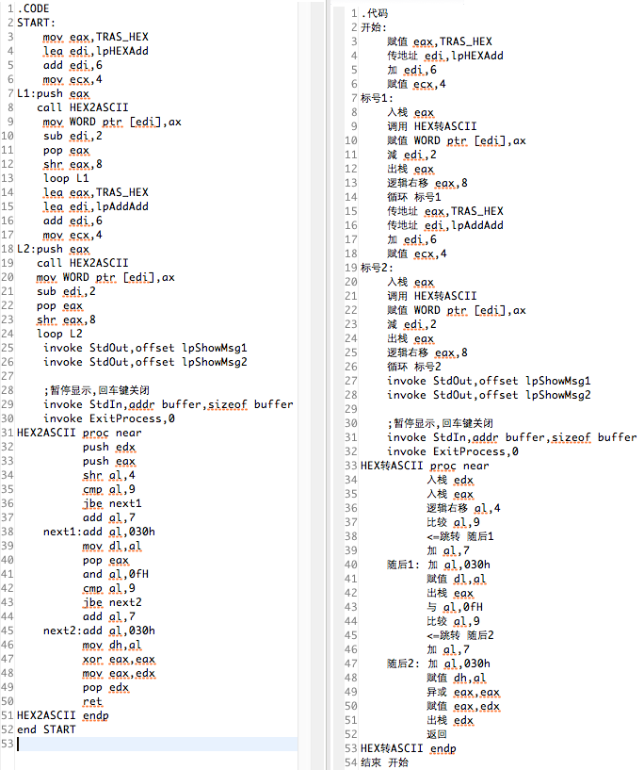Click the 'pop edx' instruction

(105, 687)
